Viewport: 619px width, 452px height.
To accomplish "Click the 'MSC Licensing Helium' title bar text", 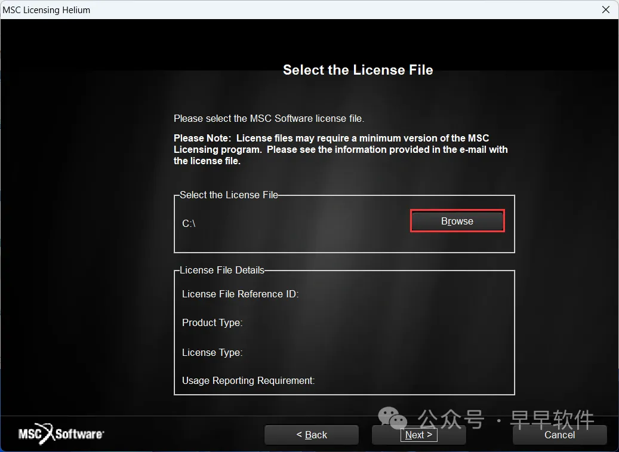I will pos(46,10).
